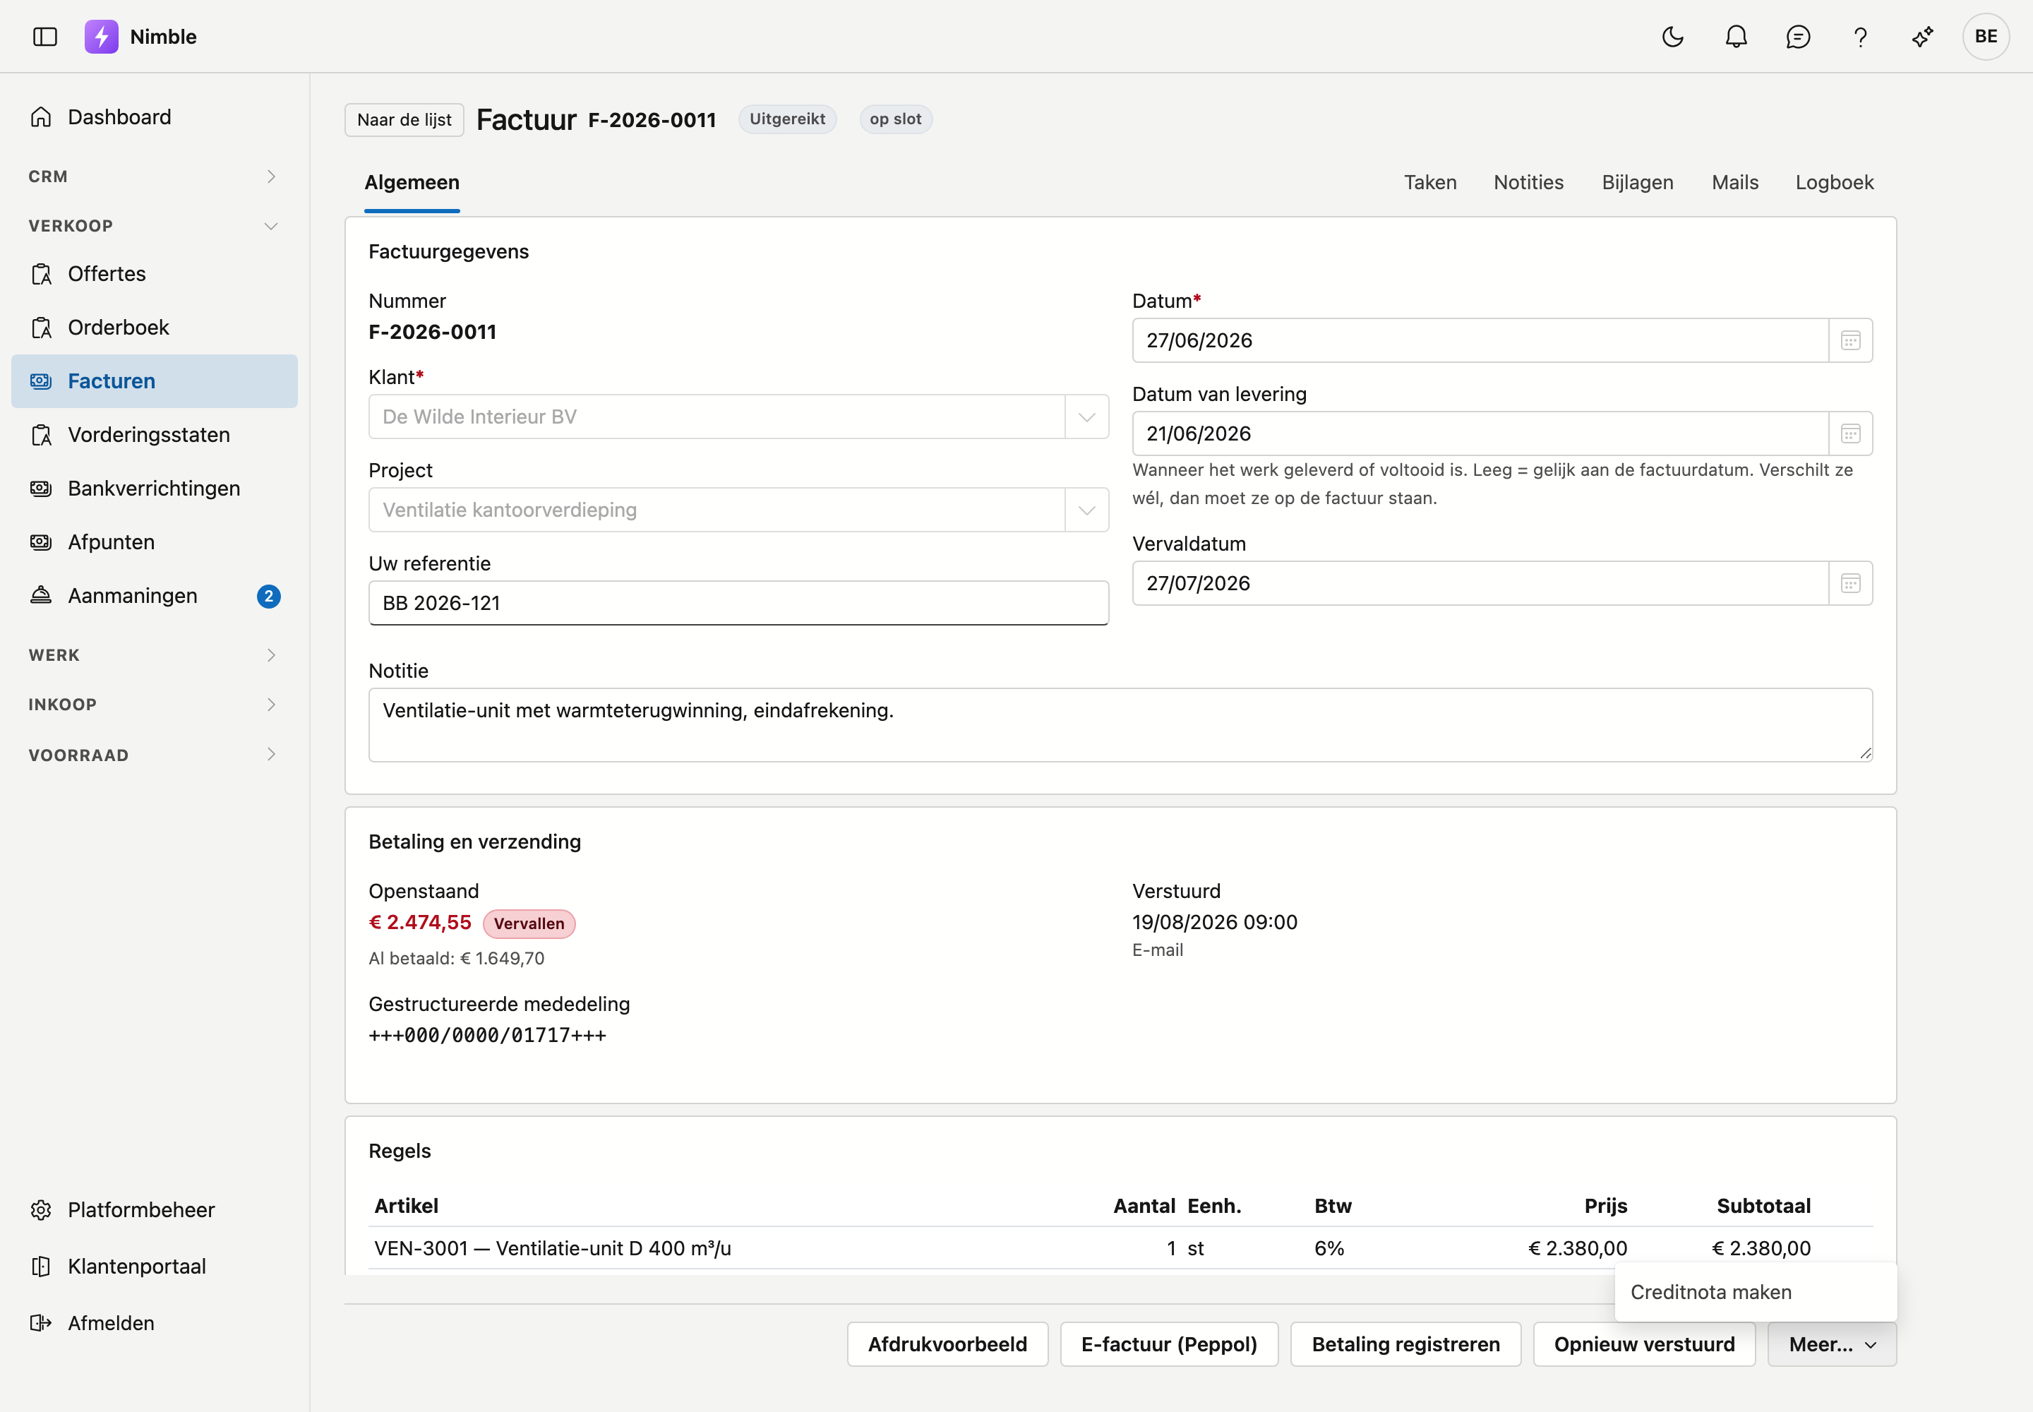This screenshot has width=2033, height=1412.
Task: Click the Afdrukvoorbeeld button
Action: [x=947, y=1344]
